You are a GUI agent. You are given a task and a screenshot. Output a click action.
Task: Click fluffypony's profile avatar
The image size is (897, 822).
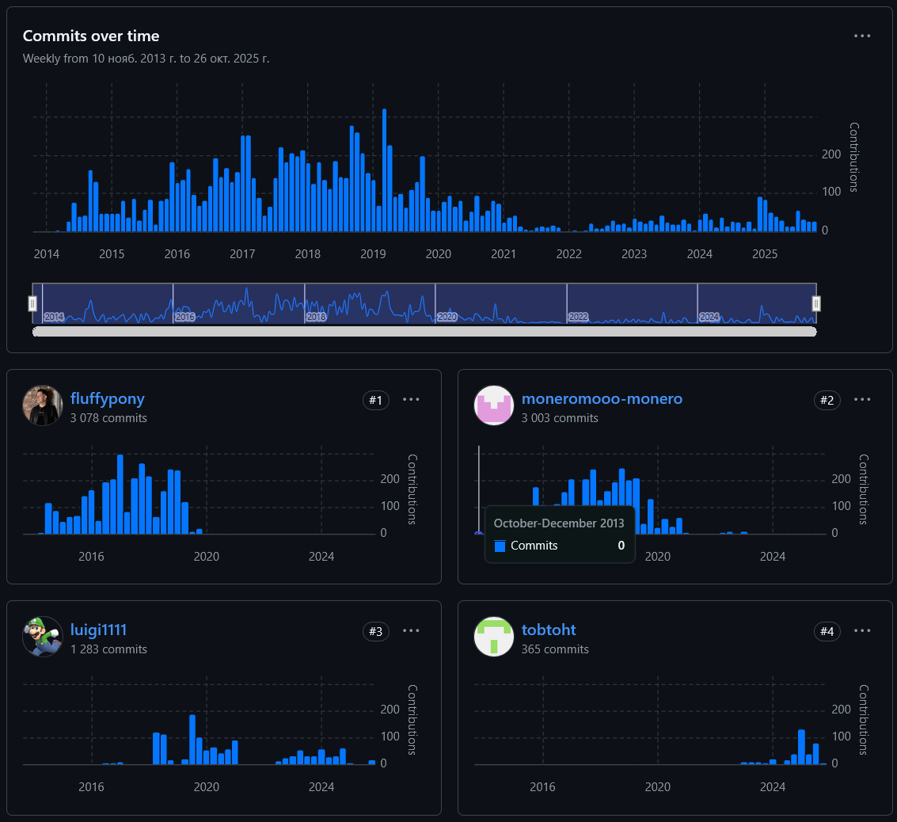click(x=42, y=405)
